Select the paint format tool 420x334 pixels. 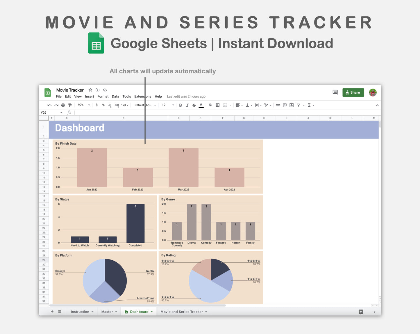coord(70,105)
